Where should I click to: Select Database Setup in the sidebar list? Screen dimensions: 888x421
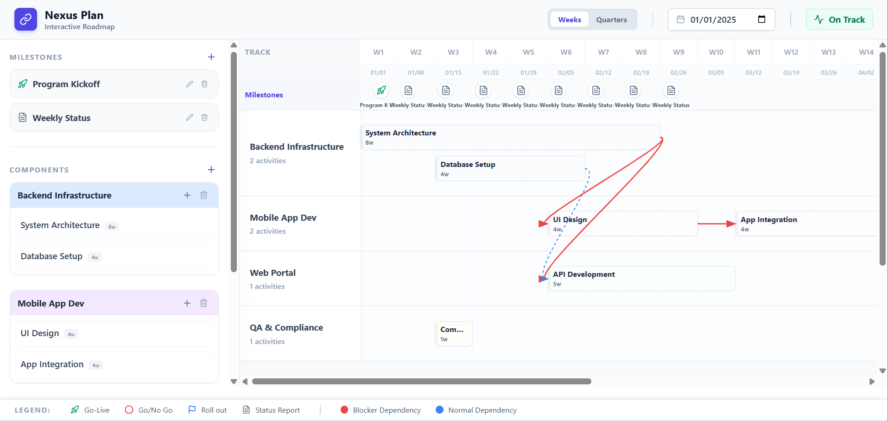pyautogui.click(x=114, y=256)
